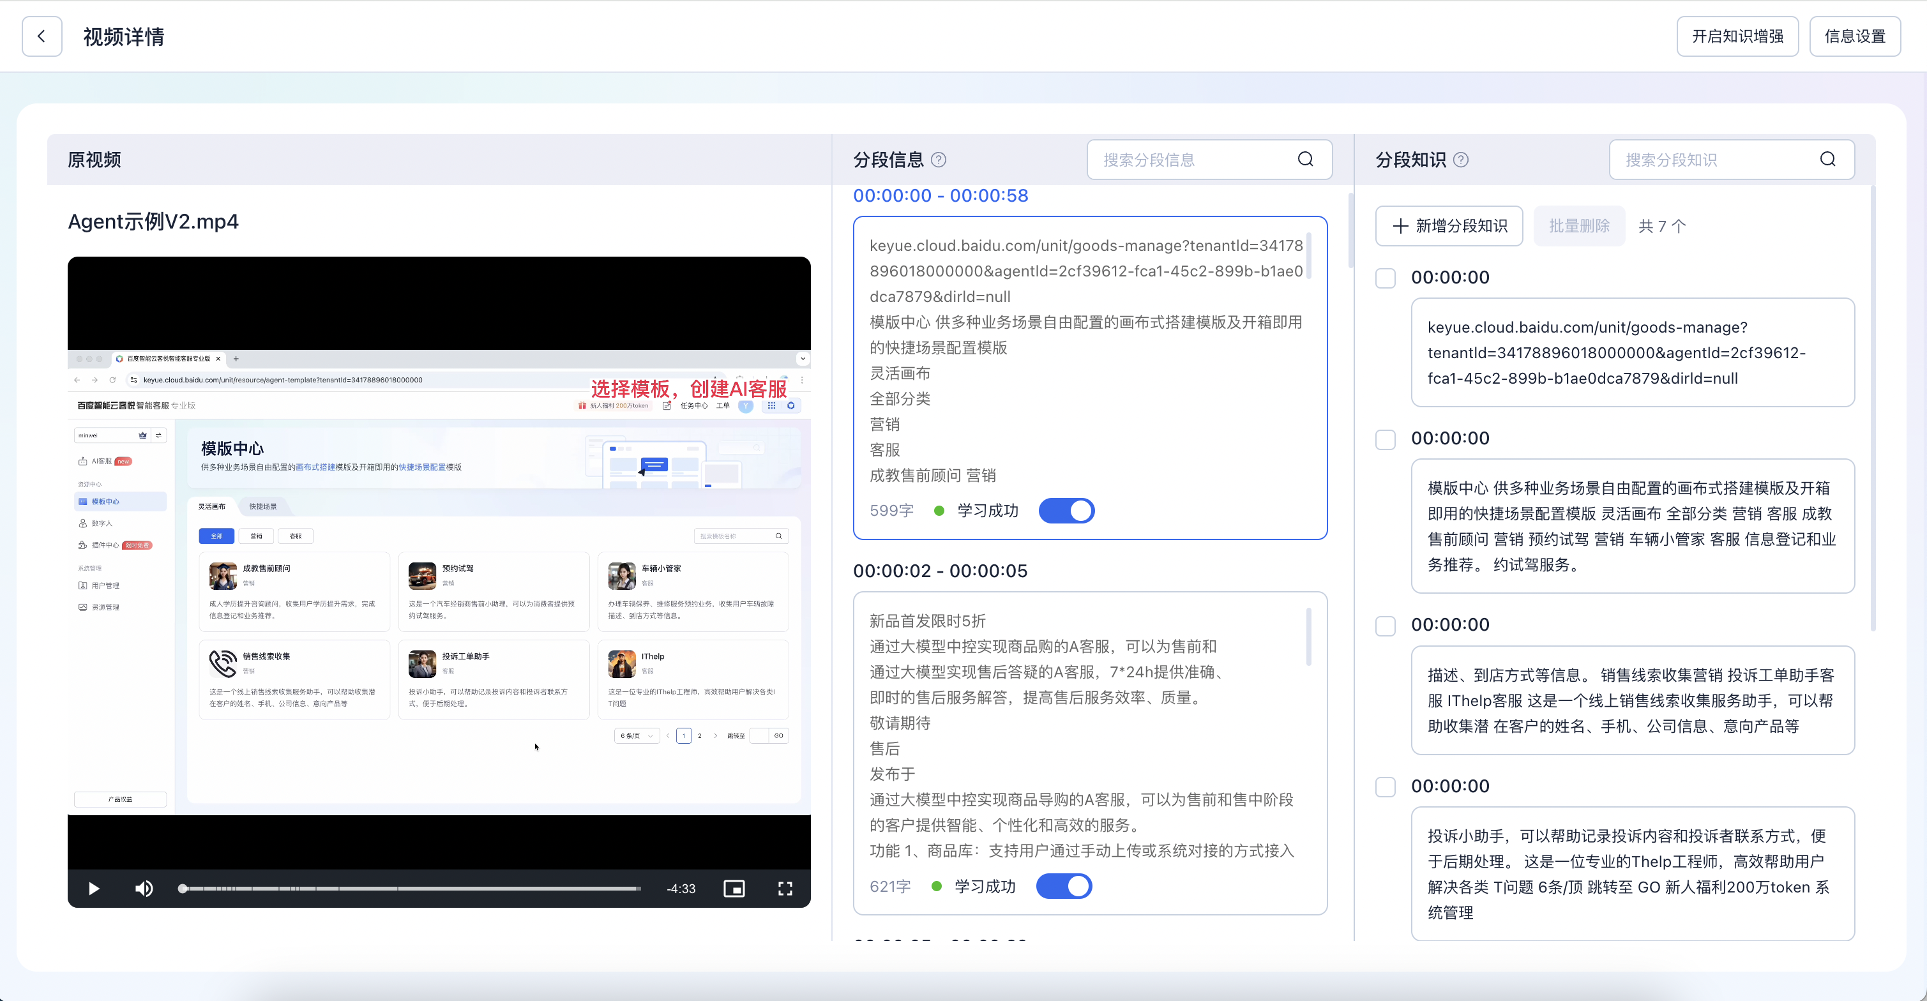Check the first knowledge item with the keyue URL
1927x1001 pixels.
point(1386,278)
